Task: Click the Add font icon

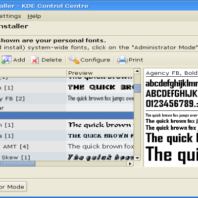Action: click(x=6, y=60)
